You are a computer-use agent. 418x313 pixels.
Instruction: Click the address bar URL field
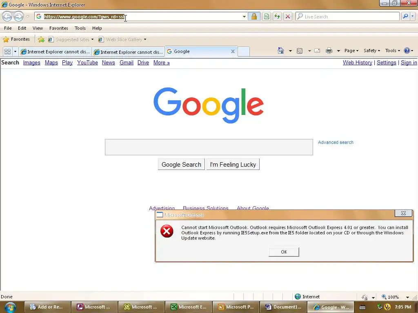tap(140, 16)
